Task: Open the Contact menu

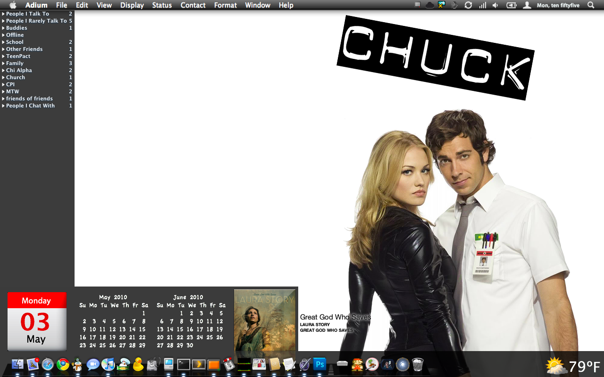Action: click(193, 5)
